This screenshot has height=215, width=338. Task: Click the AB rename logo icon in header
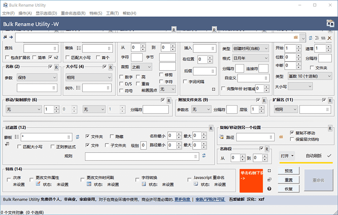[x=330, y=23]
